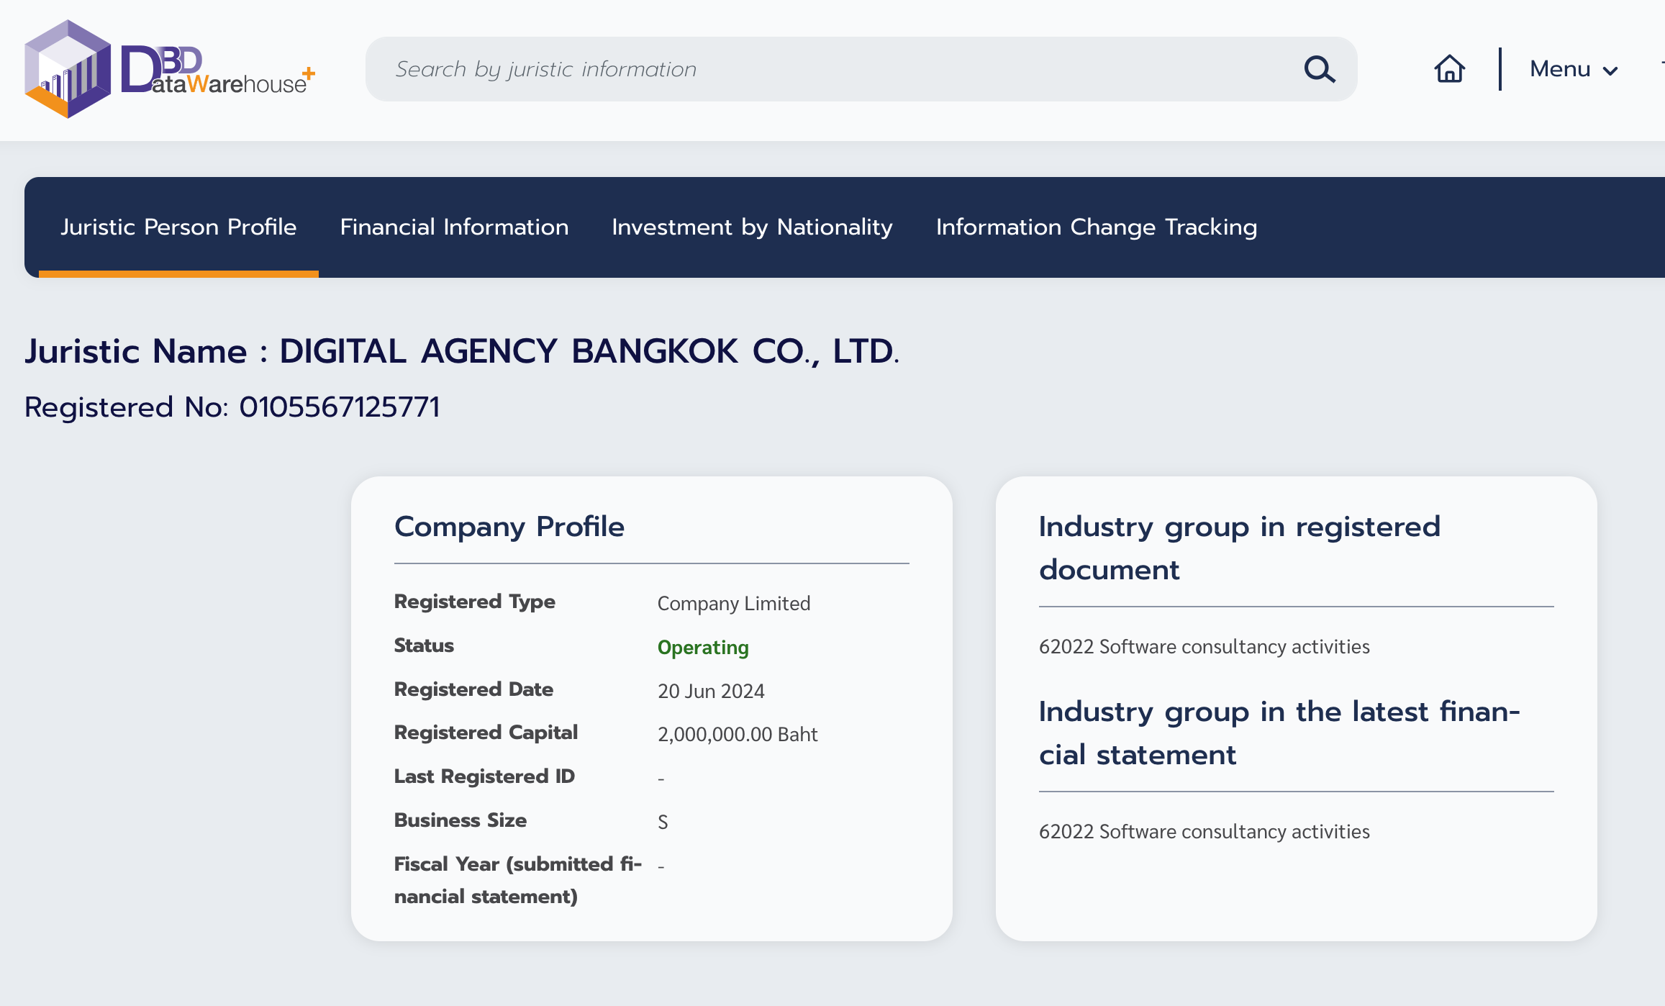This screenshot has width=1665, height=1006.
Task: Click the 'Status' label
Action: coord(424,645)
